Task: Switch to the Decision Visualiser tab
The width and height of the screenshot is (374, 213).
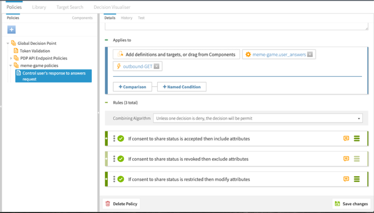Action: [x=112, y=7]
